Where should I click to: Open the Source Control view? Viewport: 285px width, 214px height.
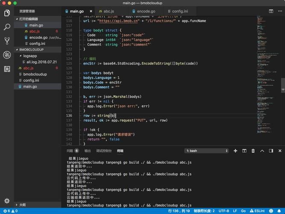point(7,41)
